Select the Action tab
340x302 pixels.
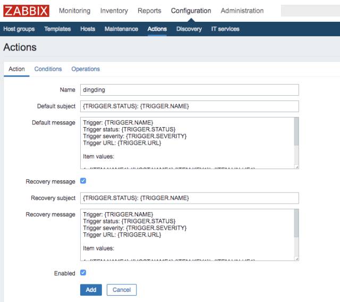click(x=16, y=69)
